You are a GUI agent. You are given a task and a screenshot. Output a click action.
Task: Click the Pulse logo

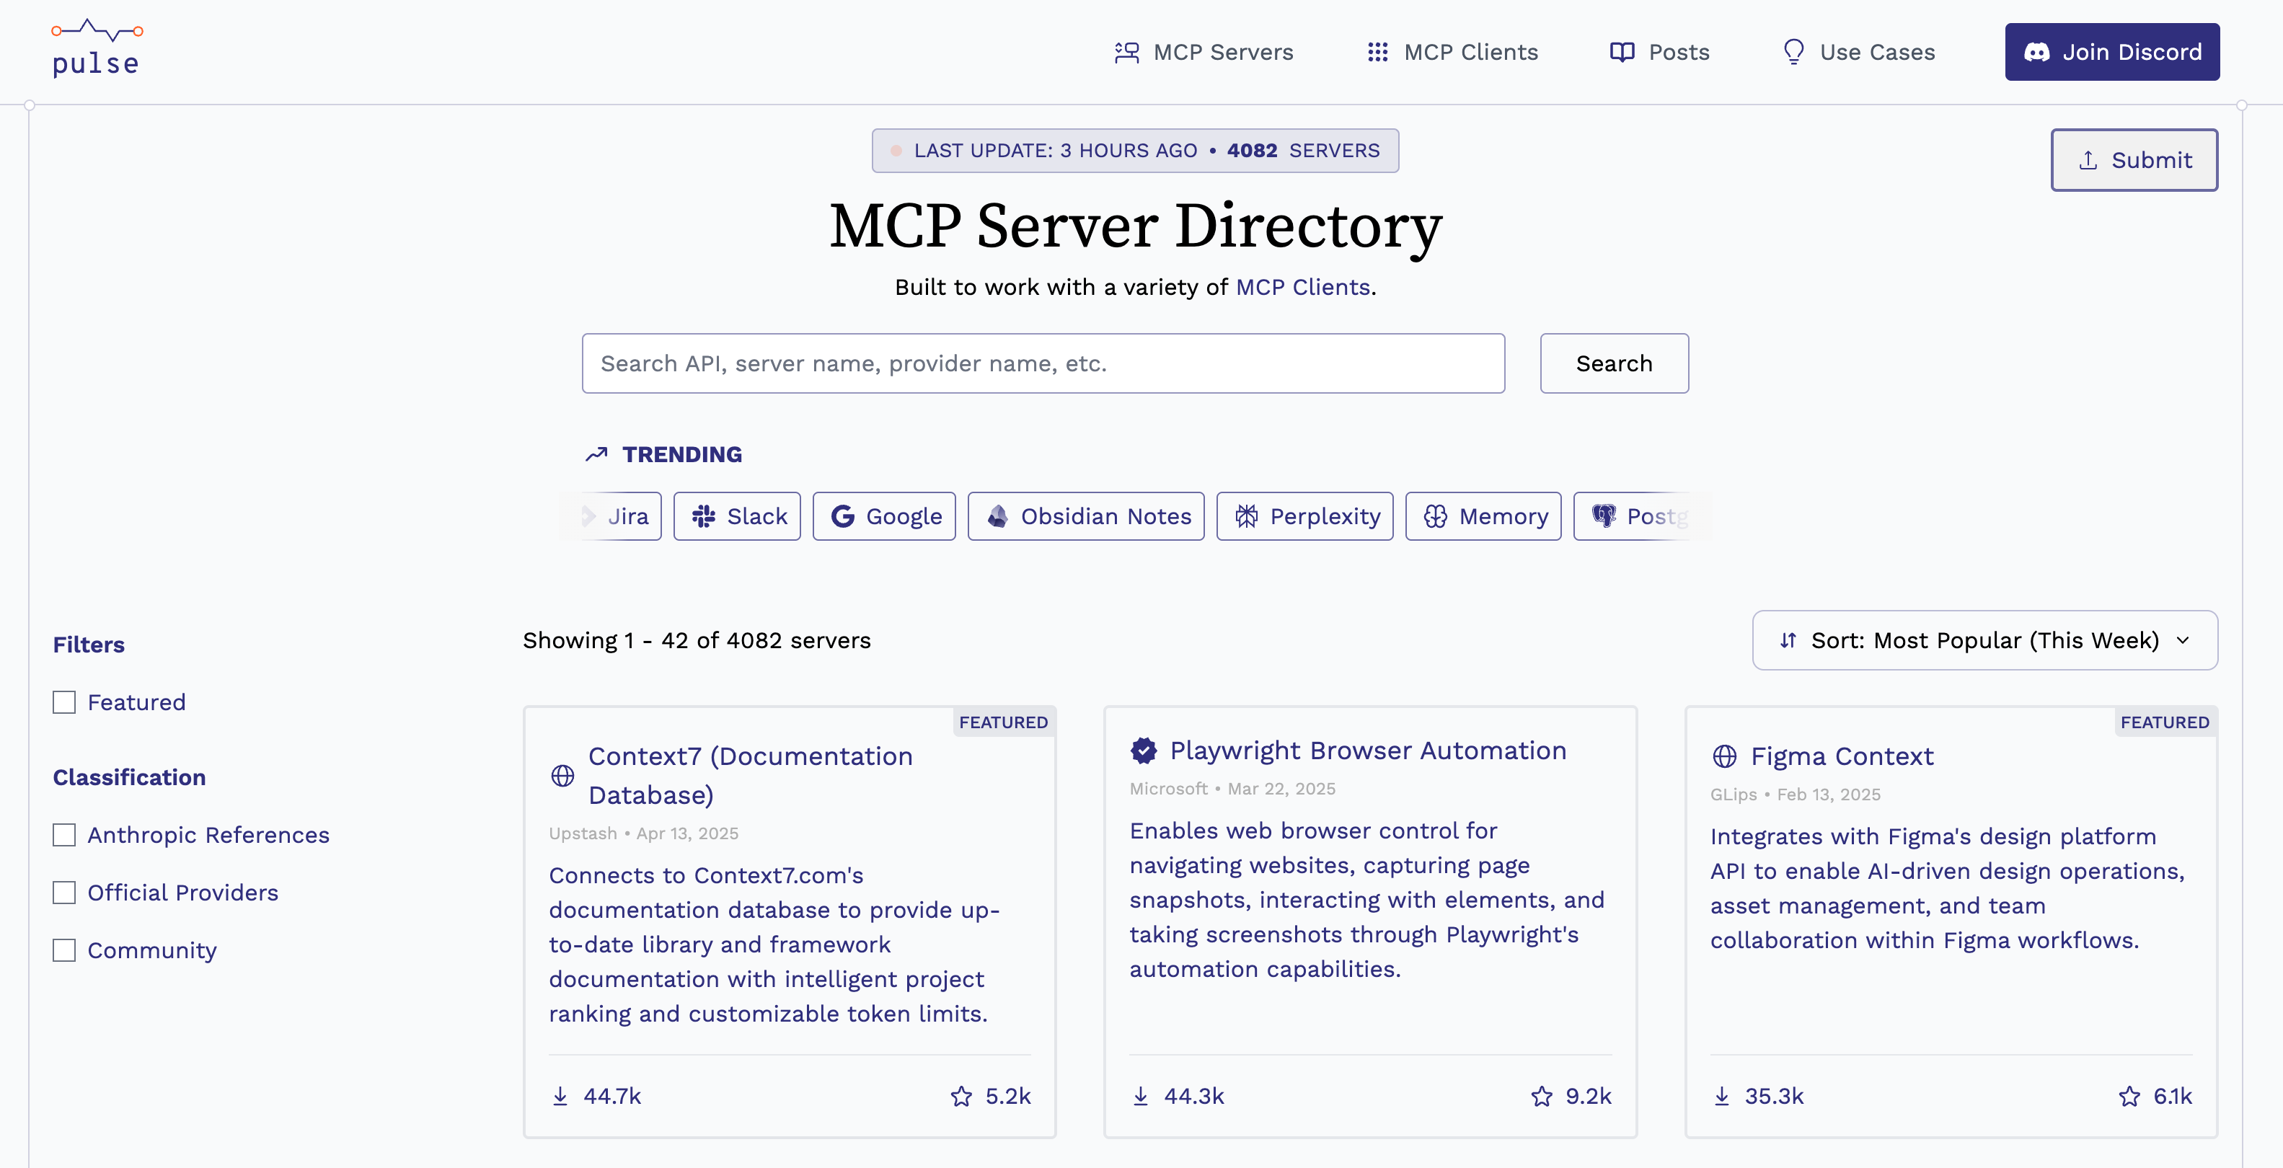tap(97, 49)
